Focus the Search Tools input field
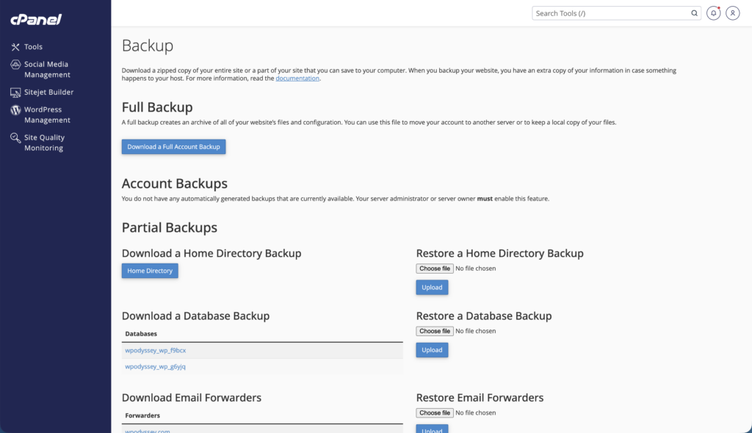This screenshot has width=752, height=433. 610,13
